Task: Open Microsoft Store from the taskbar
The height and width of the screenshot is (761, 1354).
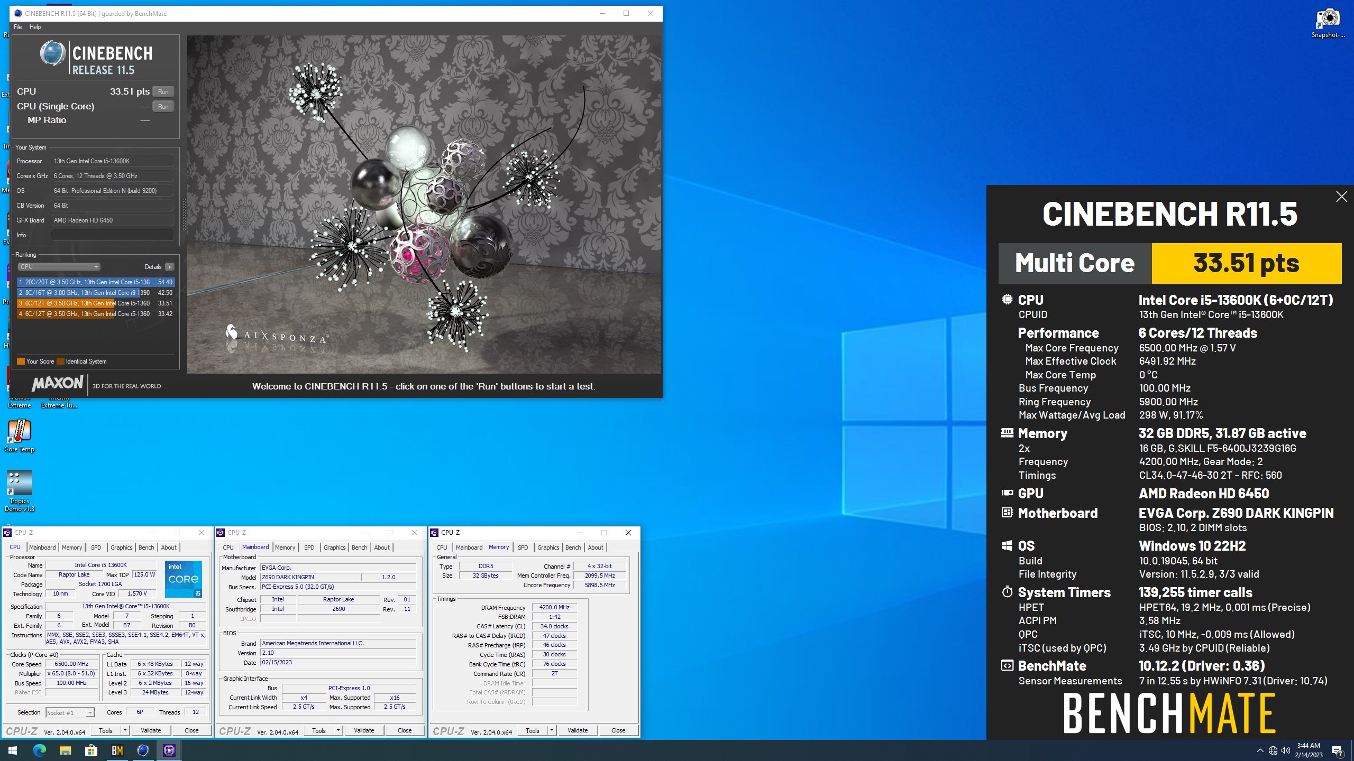Action: point(91,750)
